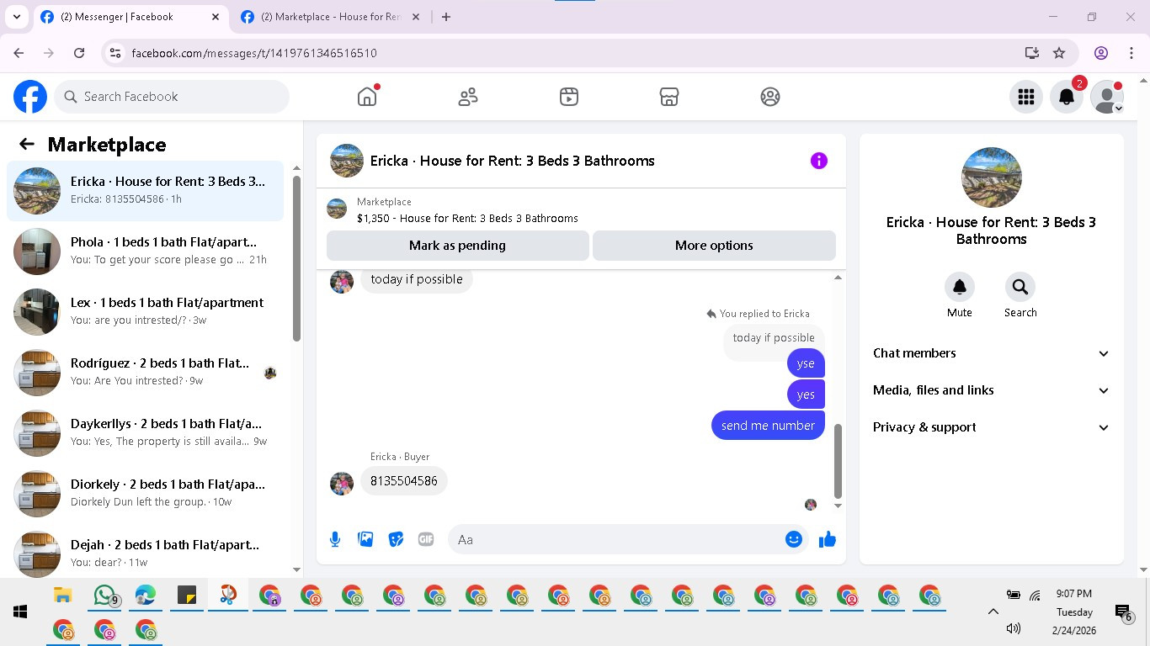Show hidden system tray icons
The image size is (1150, 646).
click(993, 612)
